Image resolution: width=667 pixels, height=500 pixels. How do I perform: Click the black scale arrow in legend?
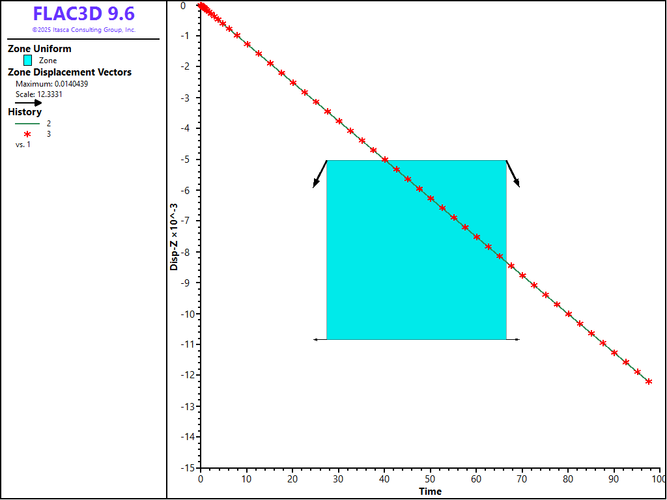[29, 103]
